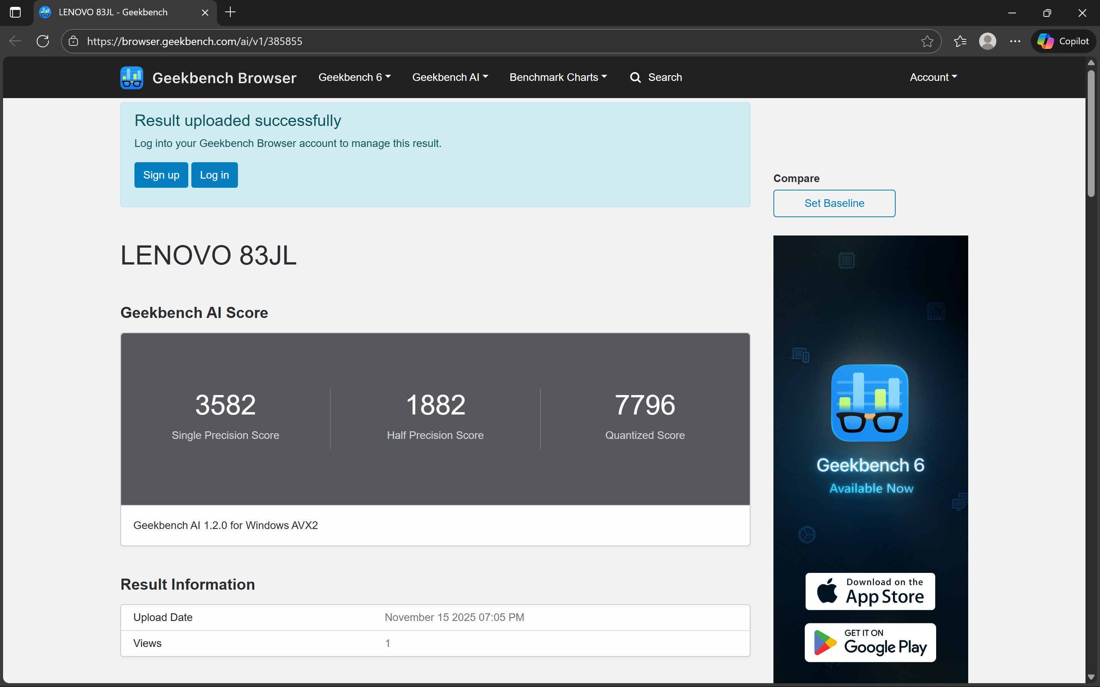This screenshot has width=1100, height=687.
Task: Open Copilot from the browser toolbar
Action: pyautogui.click(x=1063, y=41)
